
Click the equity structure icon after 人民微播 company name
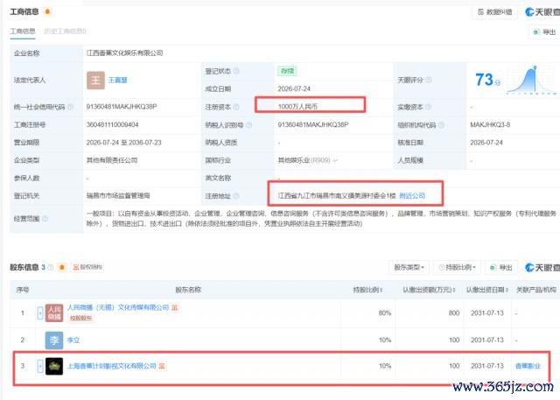tap(174, 307)
